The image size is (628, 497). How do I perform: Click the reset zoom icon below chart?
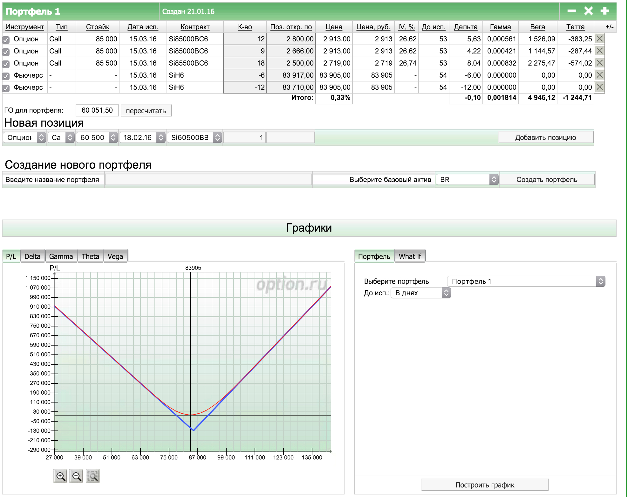coord(93,476)
